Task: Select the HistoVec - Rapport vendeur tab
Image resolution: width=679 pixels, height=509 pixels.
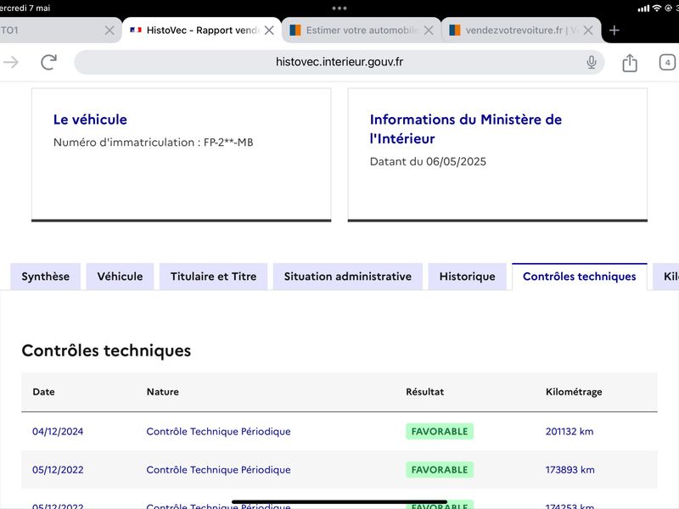Action: click(202, 31)
